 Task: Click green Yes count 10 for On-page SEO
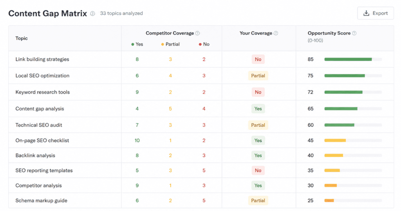coord(137,140)
